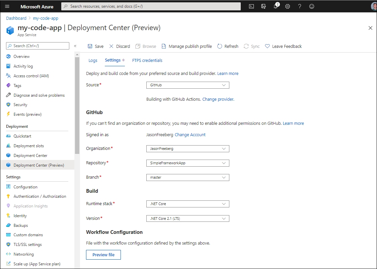Open the Source dropdown showing GitHub
Image resolution: width=377 pixels, height=269 pixels.
[x=187, y=85]
